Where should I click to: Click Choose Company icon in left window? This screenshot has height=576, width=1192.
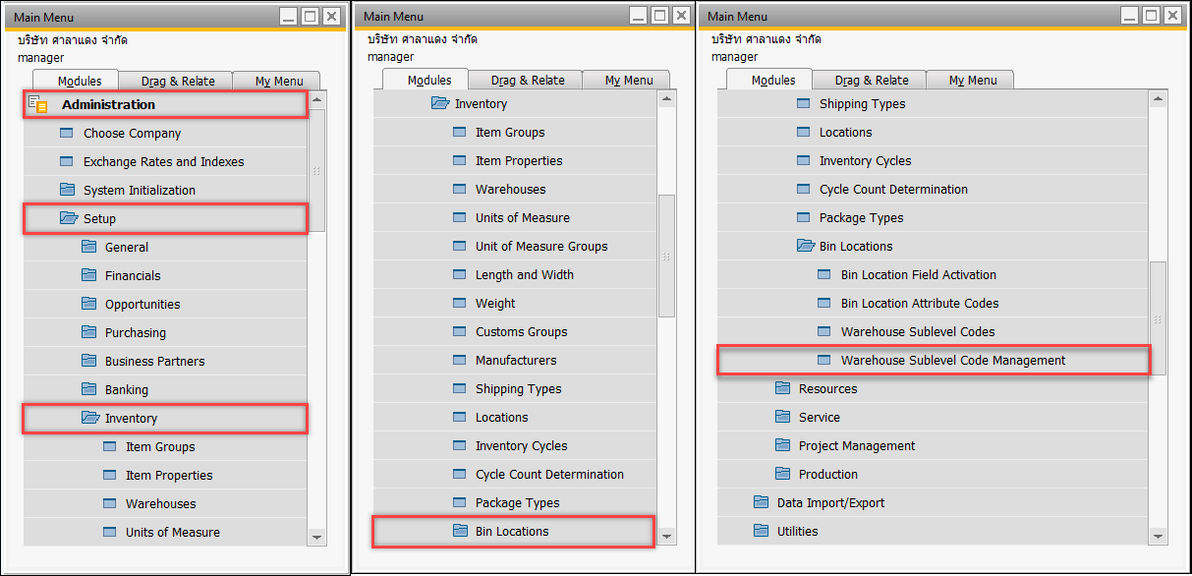(x=67, y=133)
